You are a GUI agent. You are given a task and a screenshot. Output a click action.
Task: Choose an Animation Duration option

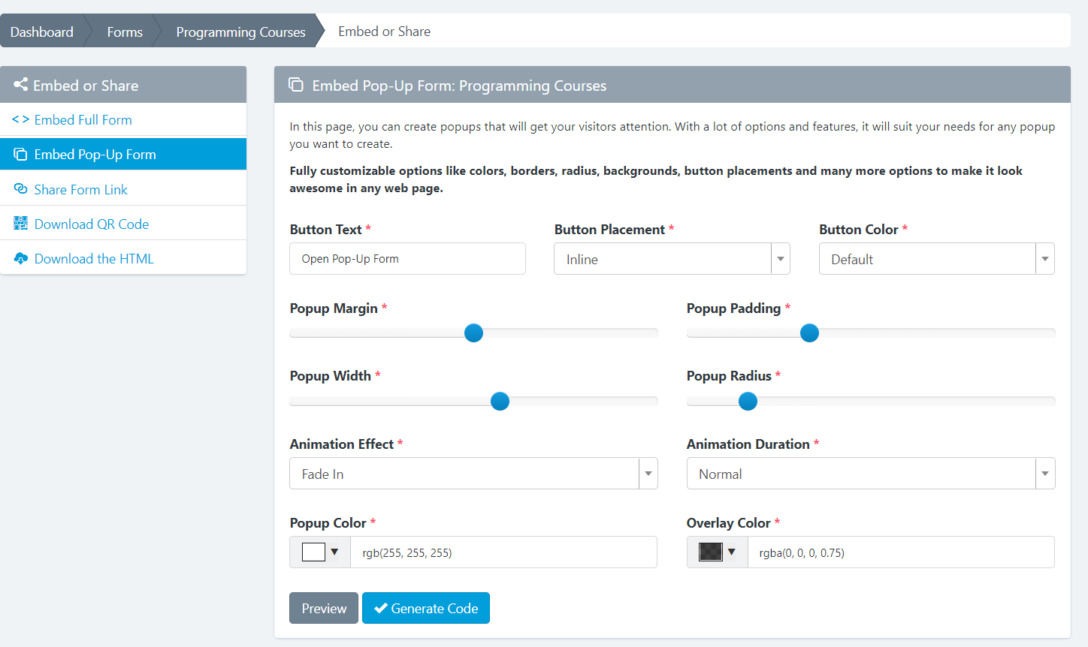click(x=870, y=474)
